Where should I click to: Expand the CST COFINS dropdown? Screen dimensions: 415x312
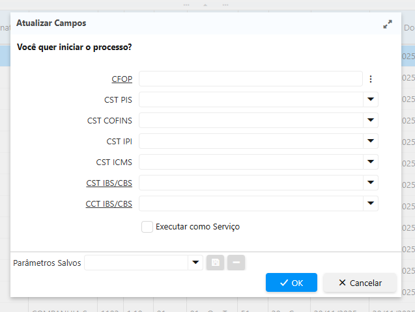coord(371,120)
